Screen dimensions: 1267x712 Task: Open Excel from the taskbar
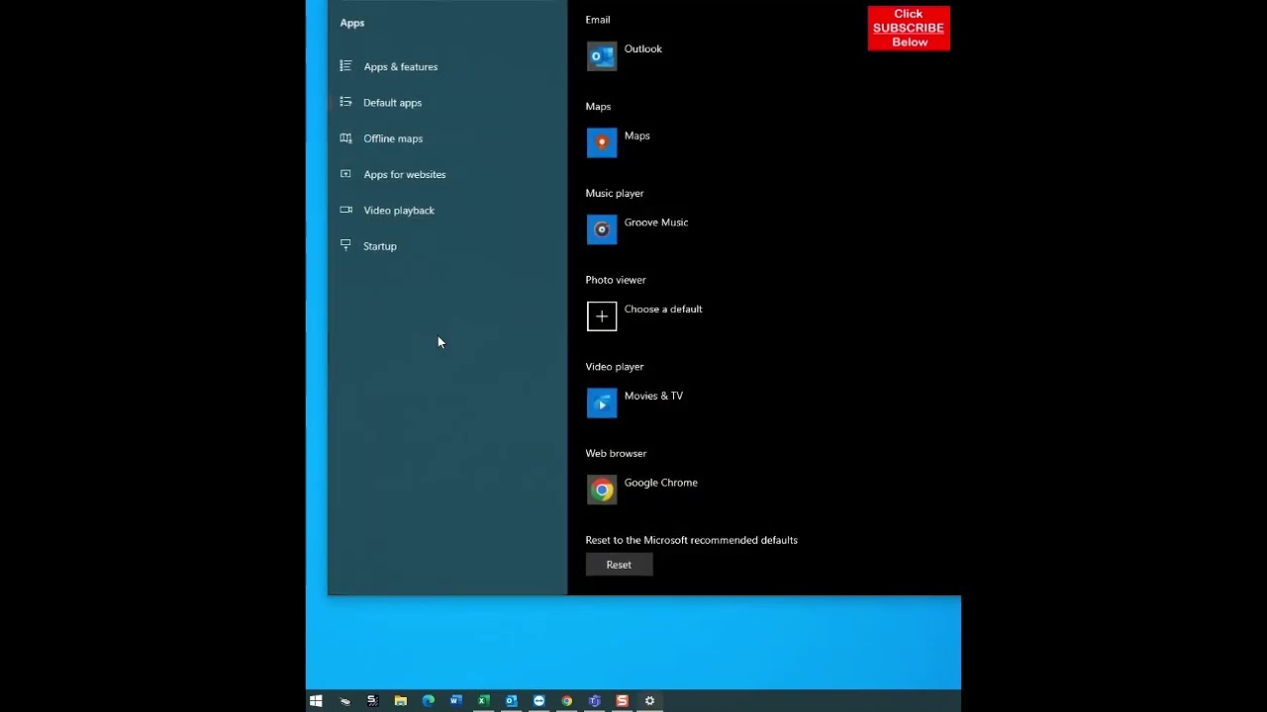pos(483,700)
